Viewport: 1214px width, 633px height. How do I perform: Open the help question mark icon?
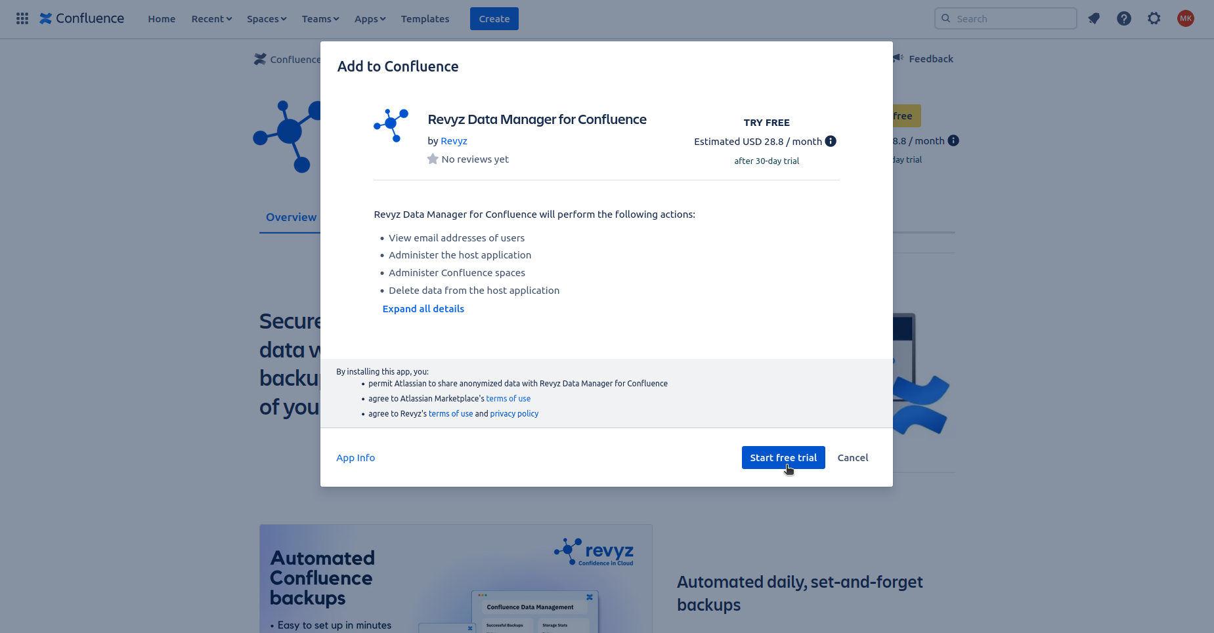(x=1124, y=18)
